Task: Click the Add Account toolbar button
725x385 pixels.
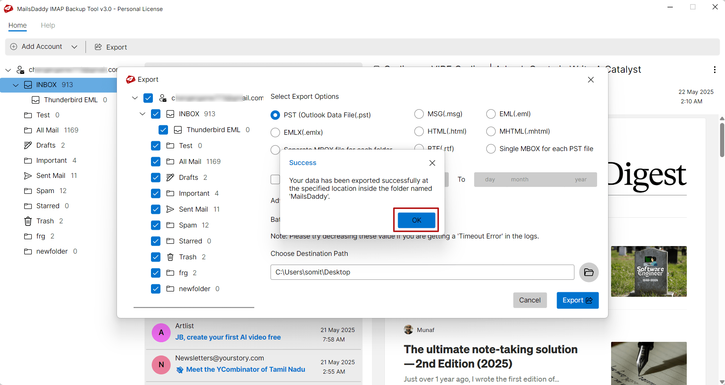Action: pyautogui.click(x=36, y=47)
